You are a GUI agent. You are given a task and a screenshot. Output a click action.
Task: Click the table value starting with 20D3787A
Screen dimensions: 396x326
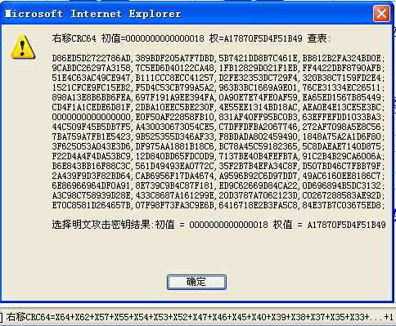coord(258,195)
